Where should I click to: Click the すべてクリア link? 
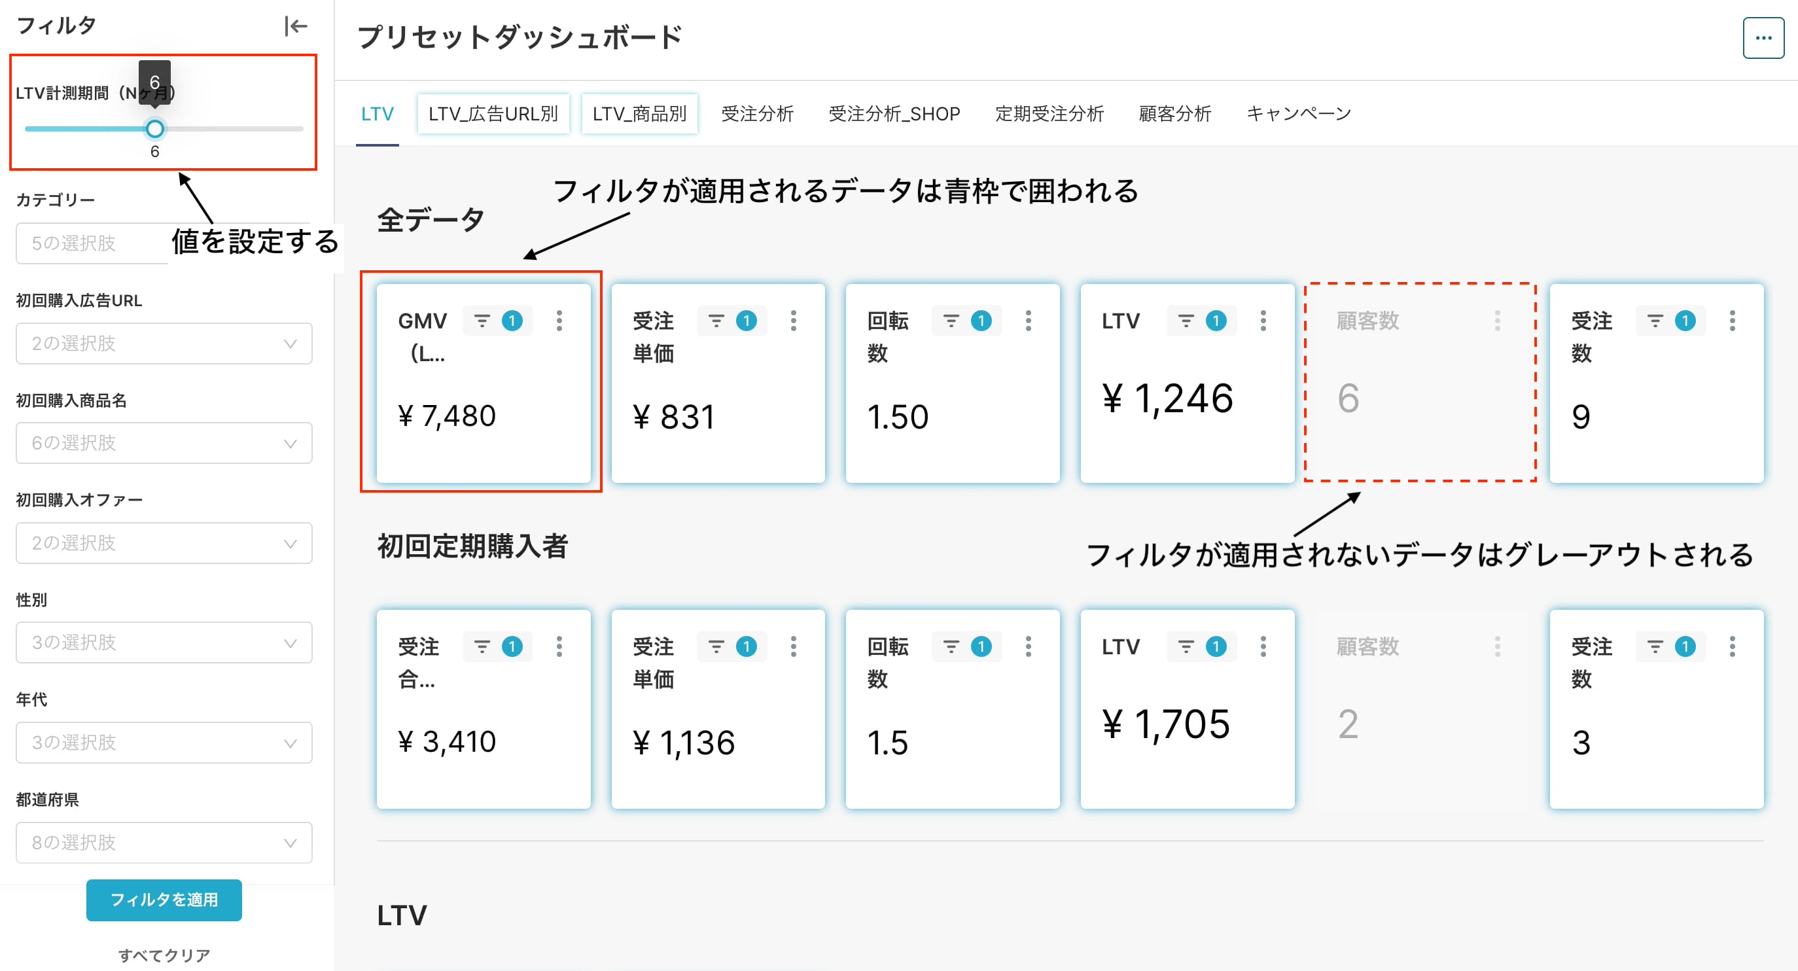(x=164, y=955)
